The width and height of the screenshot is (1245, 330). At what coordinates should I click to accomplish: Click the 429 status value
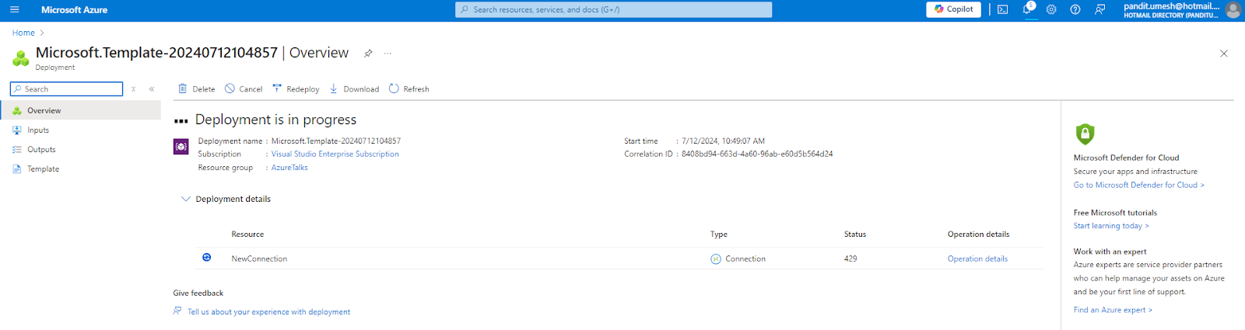850,259
